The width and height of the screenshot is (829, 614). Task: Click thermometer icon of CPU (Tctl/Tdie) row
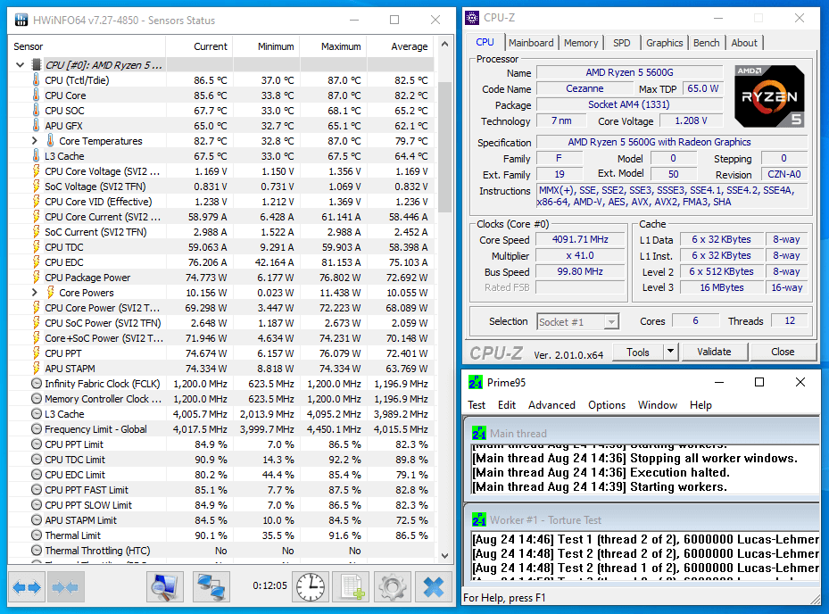coord(36,80)
